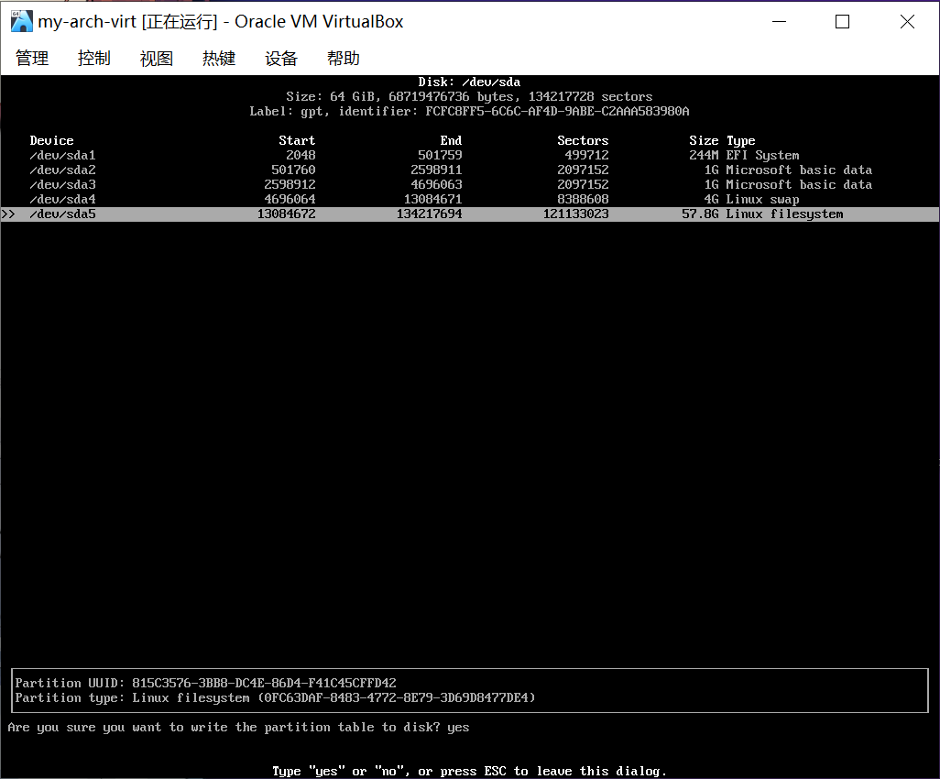
Task: Maximize the VirtualBox window
Action: pos(842,22)
